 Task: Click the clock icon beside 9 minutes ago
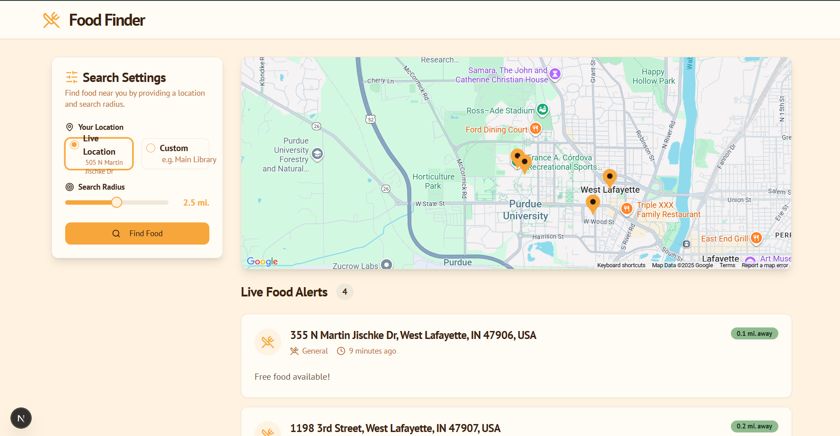click(341, 351)
